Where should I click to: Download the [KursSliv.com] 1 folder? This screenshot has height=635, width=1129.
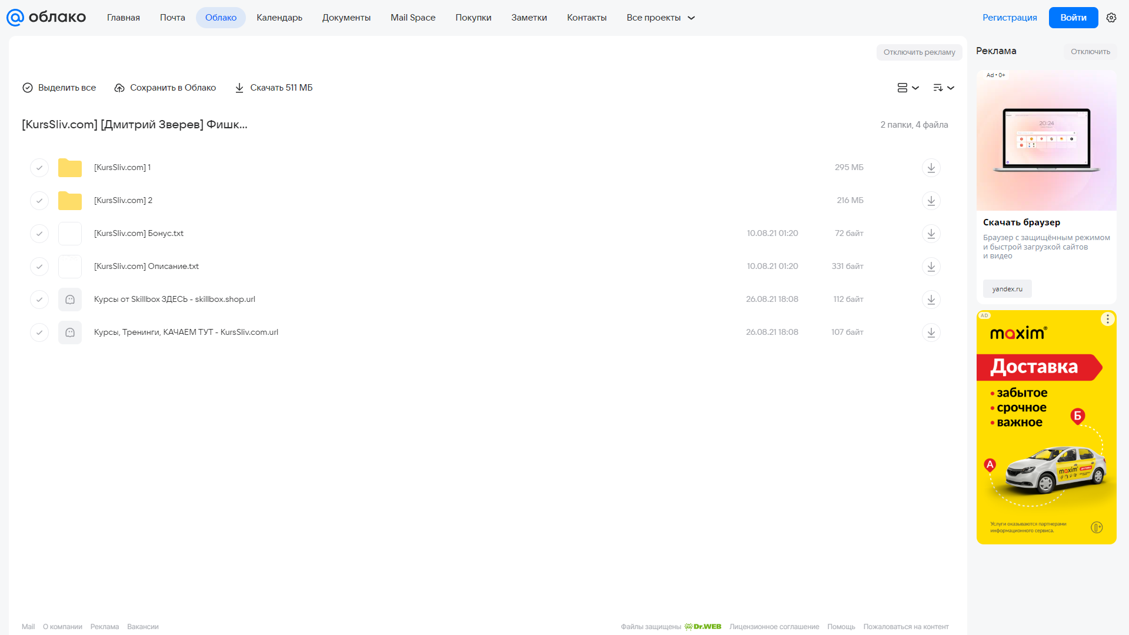point(931,168)
